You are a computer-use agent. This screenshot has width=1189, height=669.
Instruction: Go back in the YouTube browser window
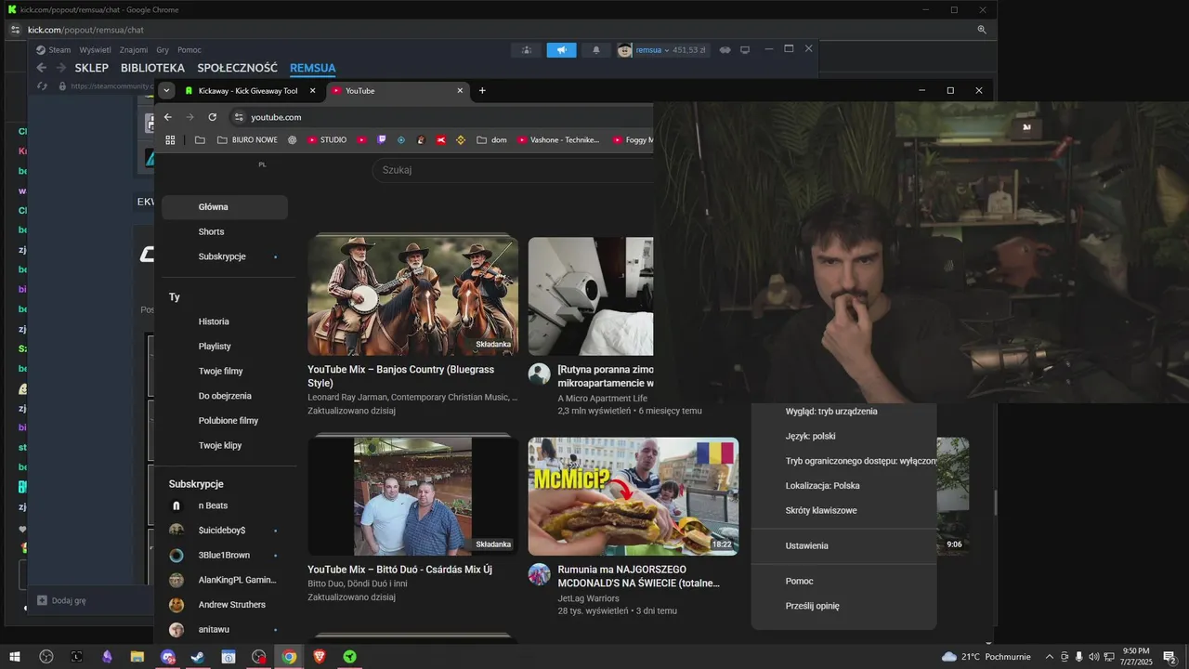click(x=168, y=117)
